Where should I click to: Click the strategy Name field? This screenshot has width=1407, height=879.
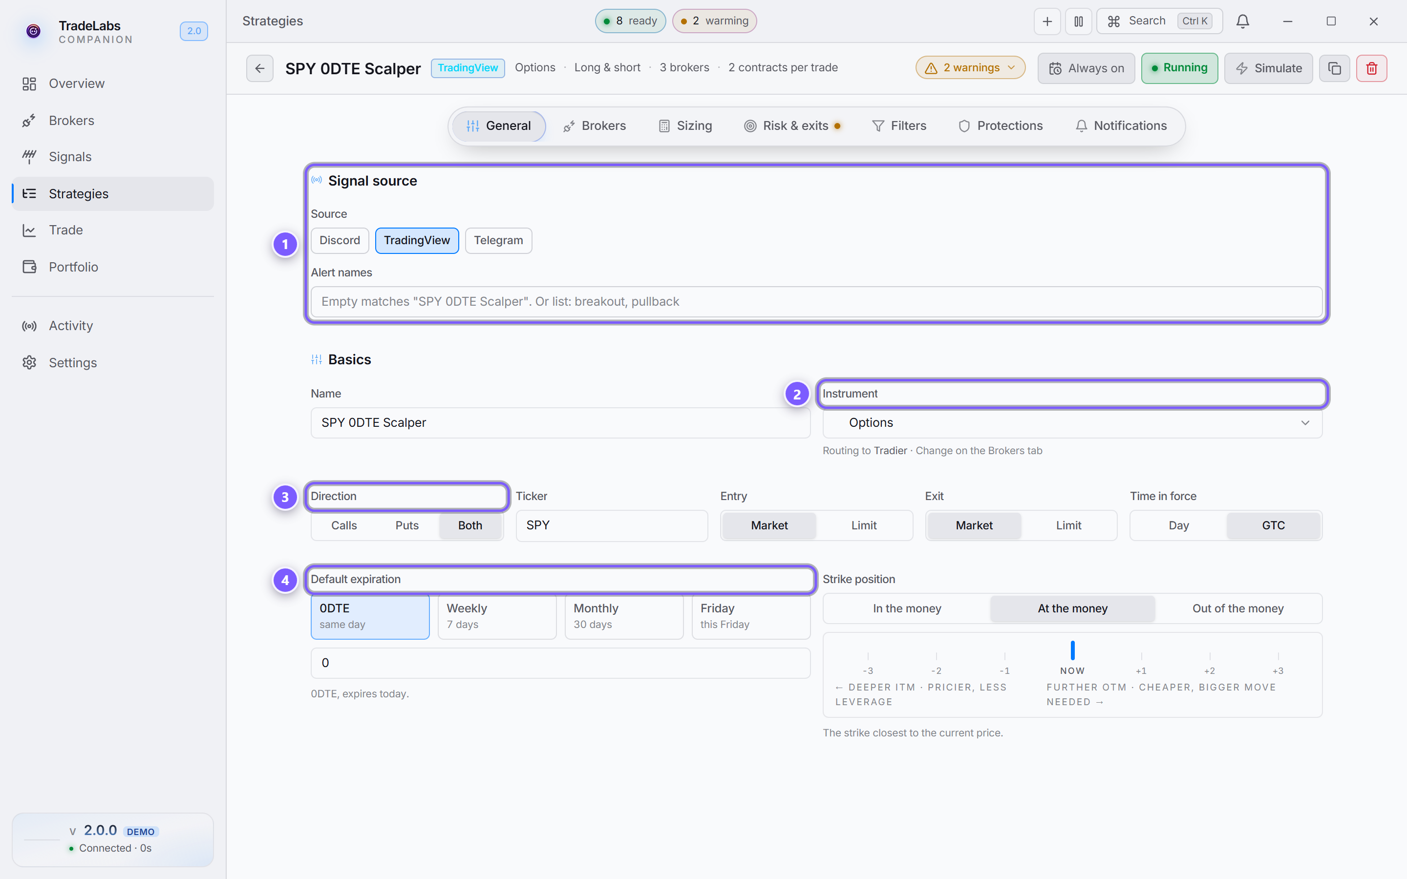(560, 422)
